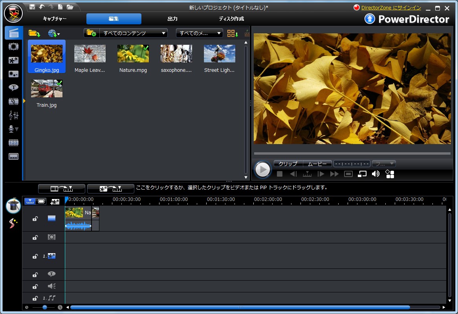Toggle lock on the PiP track 1
458x314 pixels.
pos(35,256)
